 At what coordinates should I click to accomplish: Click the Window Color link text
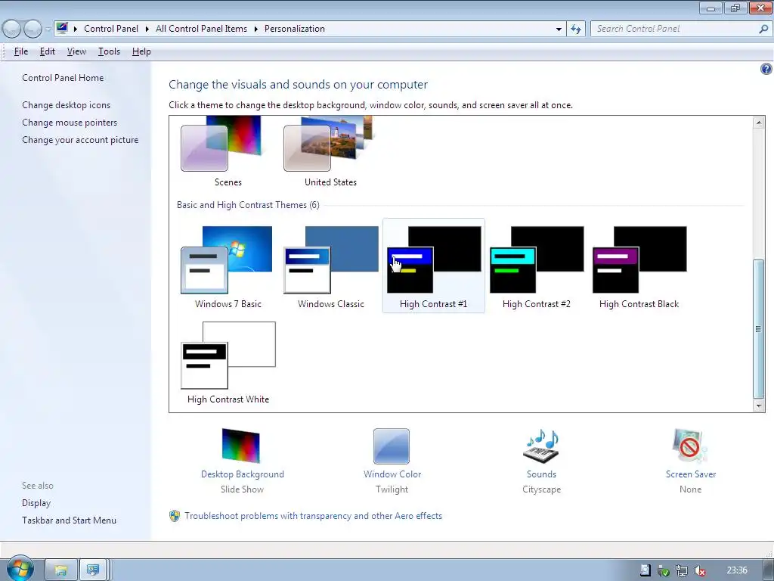[392, 474]
